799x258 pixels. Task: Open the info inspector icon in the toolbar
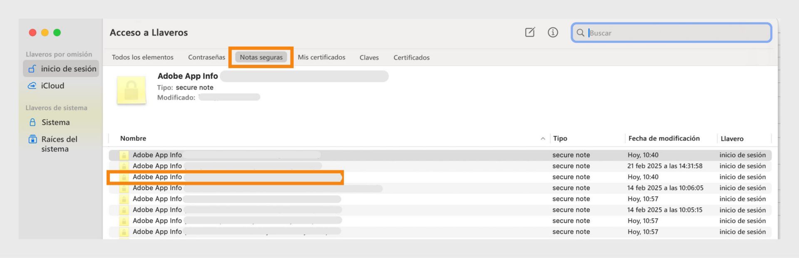point(553,32)
